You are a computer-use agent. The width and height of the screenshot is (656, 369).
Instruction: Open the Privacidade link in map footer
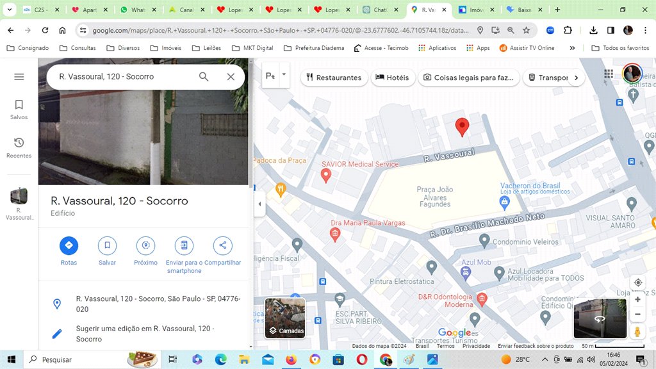[x=476, y=346]
